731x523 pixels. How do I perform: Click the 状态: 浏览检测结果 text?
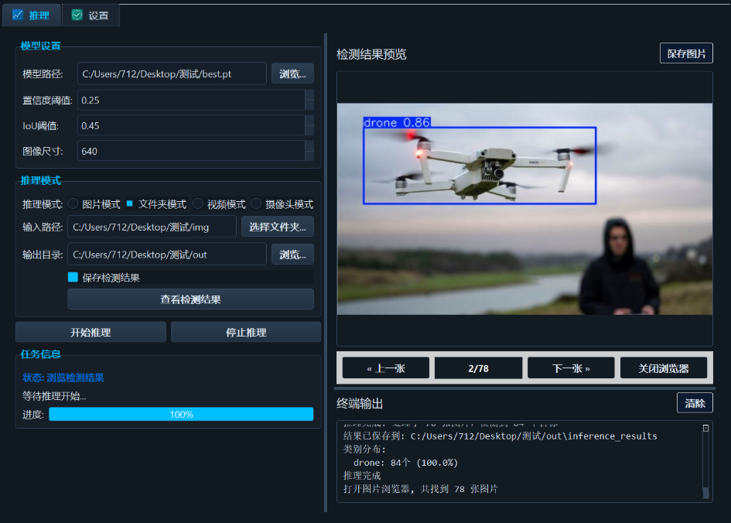[63, 378]
